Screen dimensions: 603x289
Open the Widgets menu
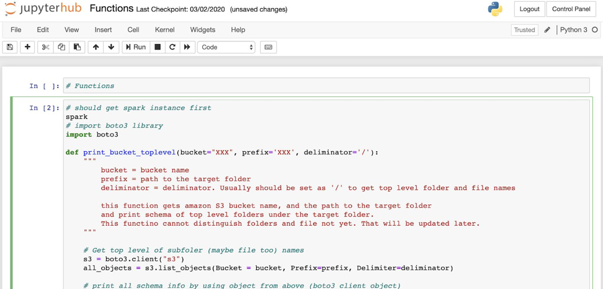(203, 30)
